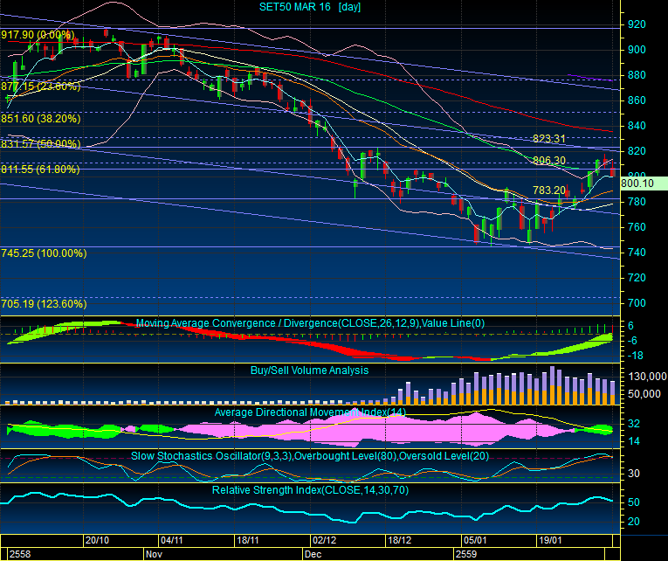Select the 811.55 (61.80%) Fibonacci label

(x=40, y=170)
